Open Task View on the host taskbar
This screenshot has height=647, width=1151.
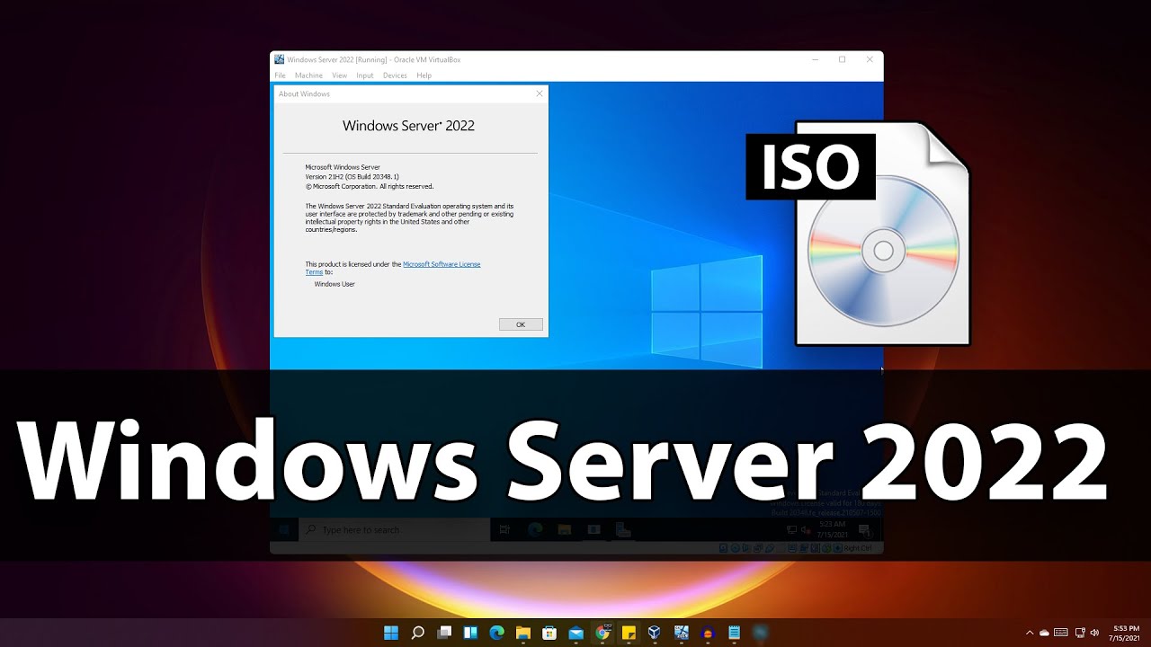[444, 633]
